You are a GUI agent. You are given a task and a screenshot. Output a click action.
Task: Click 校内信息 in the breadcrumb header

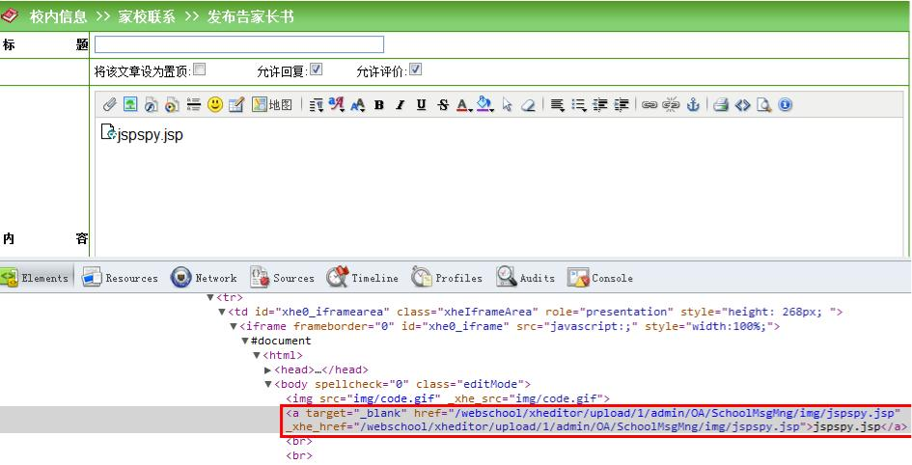(x=58, y=16)
